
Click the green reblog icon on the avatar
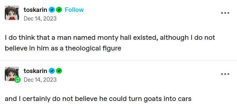[18, 80]
